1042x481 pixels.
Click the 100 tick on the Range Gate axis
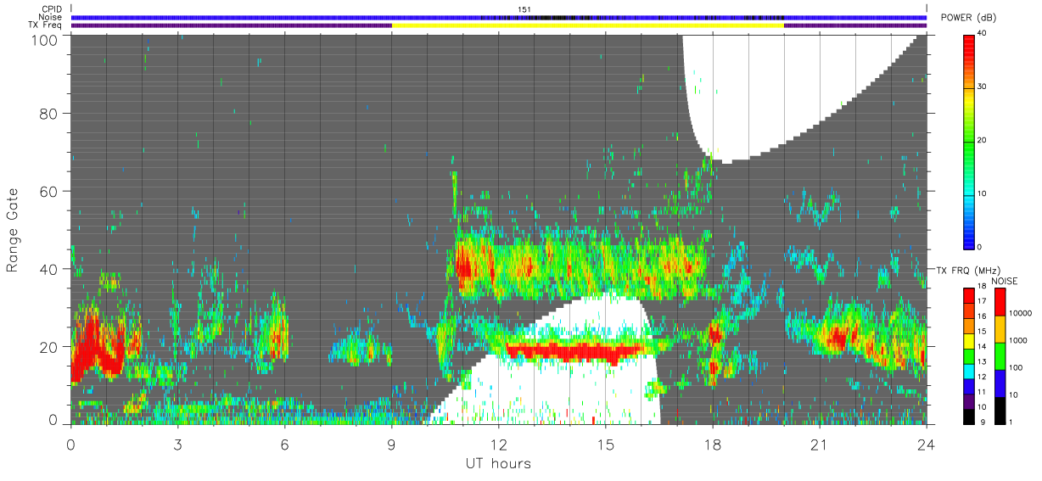(x=45, y=39)
